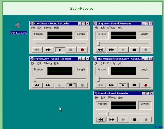Rewind to start in ding.wav window
This screenshot has height=129, width=164.
(100, 50)
